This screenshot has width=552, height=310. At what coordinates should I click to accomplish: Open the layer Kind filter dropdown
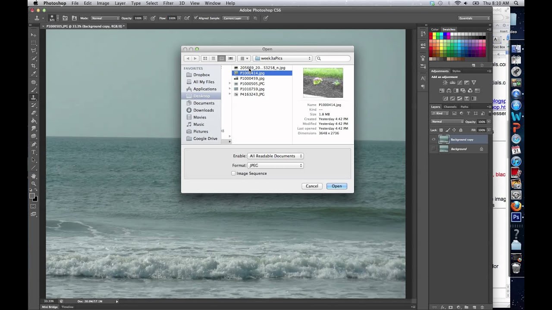pos(441,113)
